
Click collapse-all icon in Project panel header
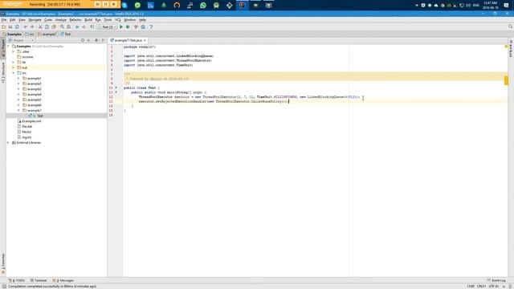[x=88, y=40]
